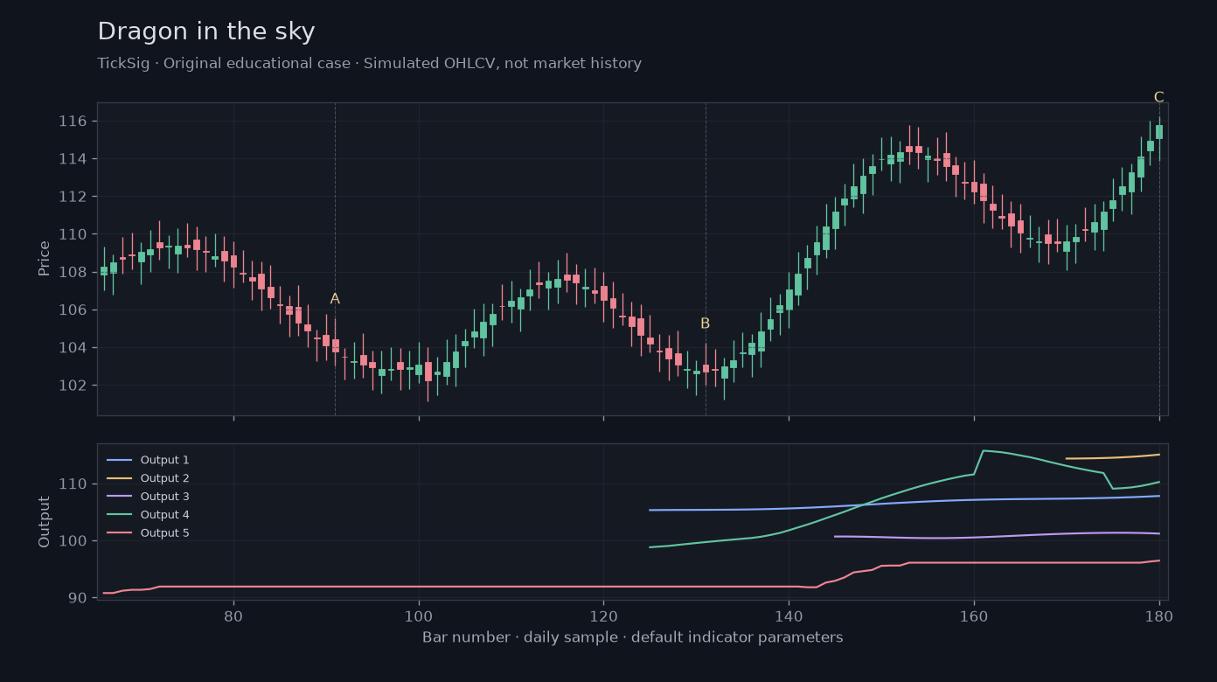Click the subtitle beginning with TickSig

pyautogui.click(x=369, y=64)
